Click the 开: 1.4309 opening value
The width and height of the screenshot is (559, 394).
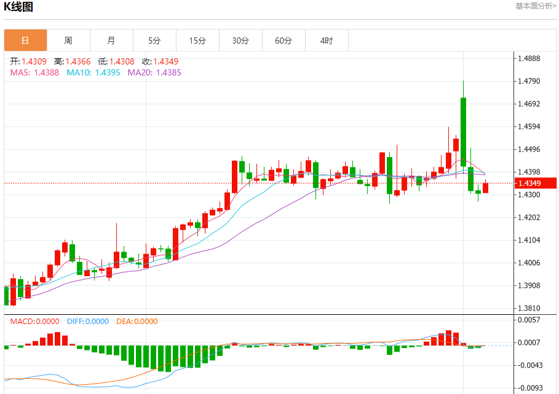tap(28, 61)
